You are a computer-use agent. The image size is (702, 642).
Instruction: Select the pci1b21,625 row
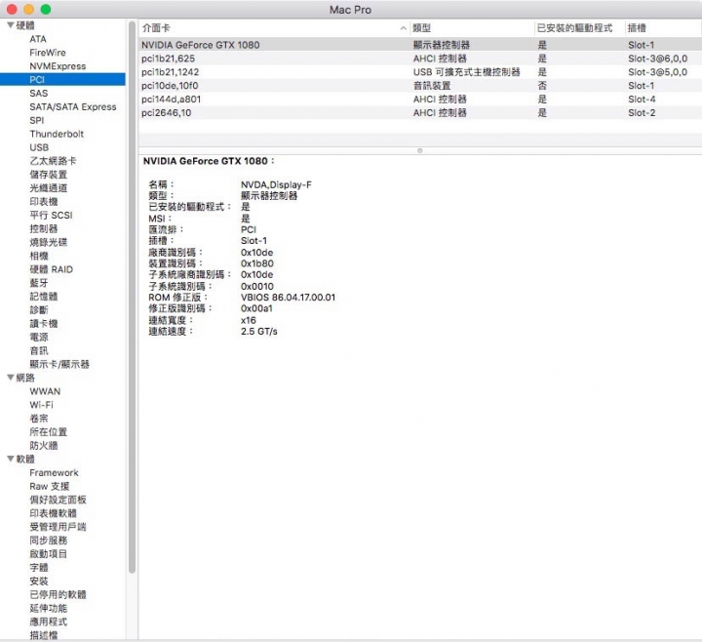(420, 59)
